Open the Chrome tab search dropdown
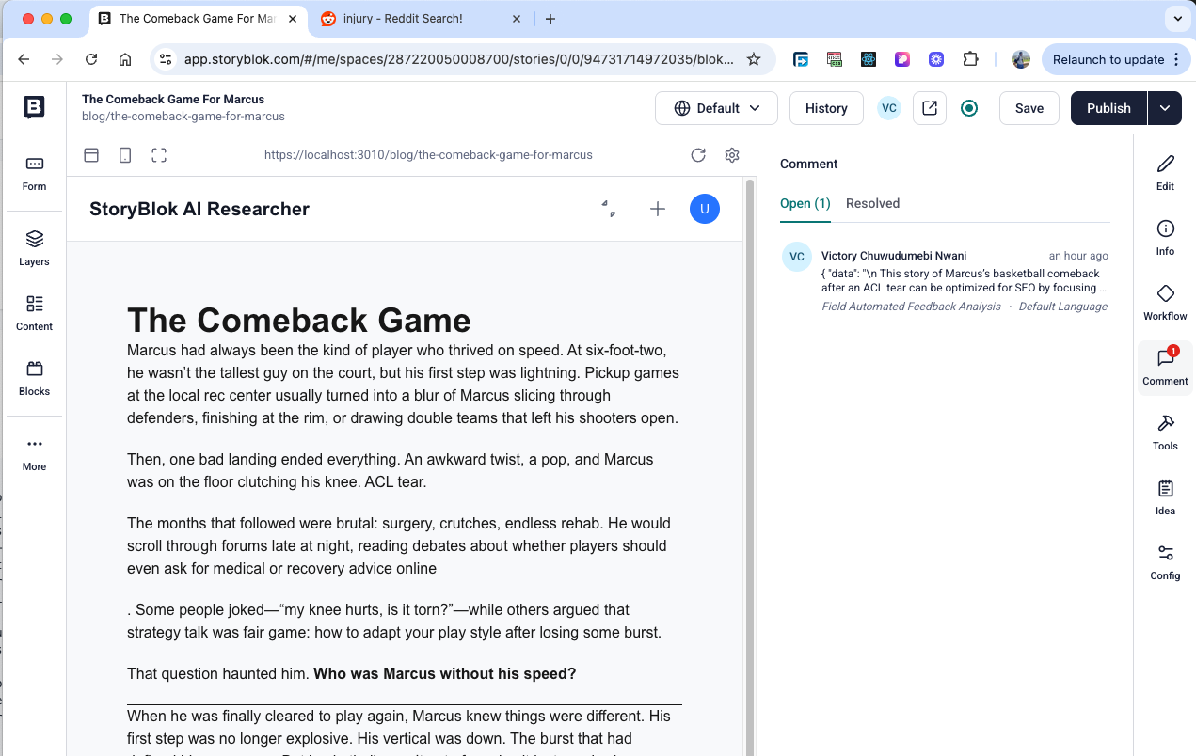1196x756 pixels. coord(1177,19)
